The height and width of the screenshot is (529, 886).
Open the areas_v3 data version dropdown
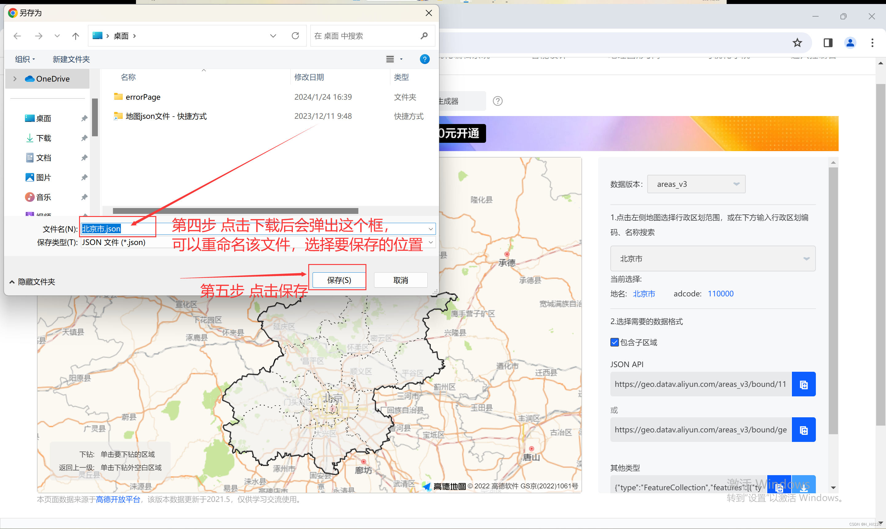click(x=696, y=184)
